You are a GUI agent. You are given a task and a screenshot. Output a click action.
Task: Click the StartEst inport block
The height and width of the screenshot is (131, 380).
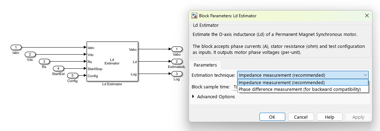pyautogui.click(x=58, y=69)
